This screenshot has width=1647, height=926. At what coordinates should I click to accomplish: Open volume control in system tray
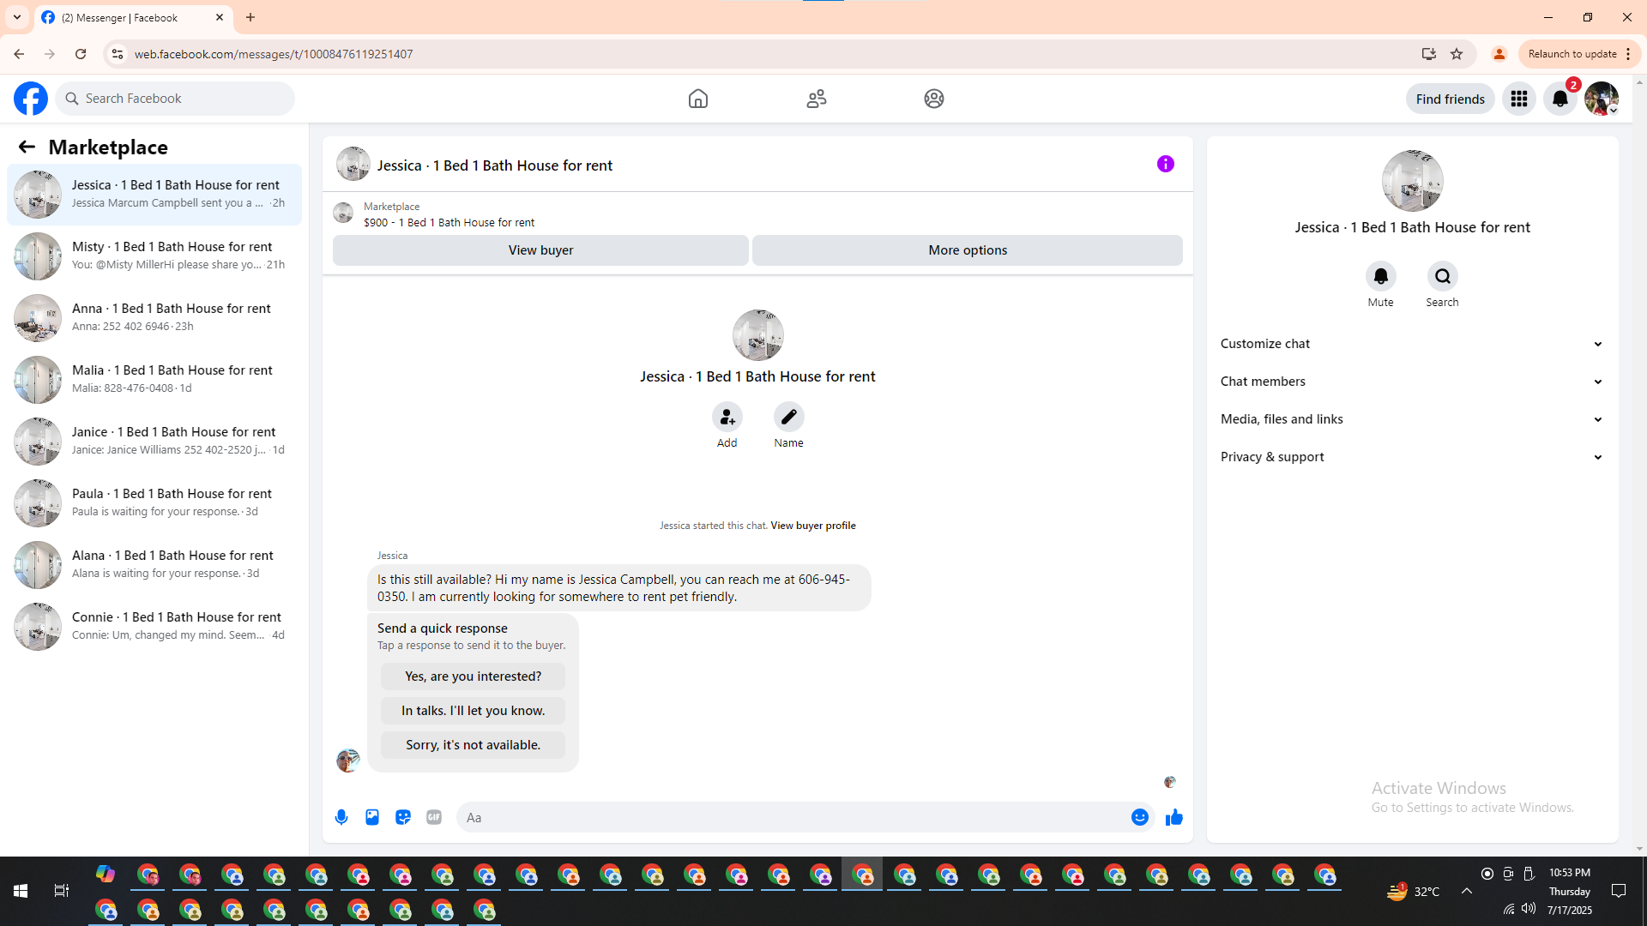pyautogui.click(x=1529, y=909)
